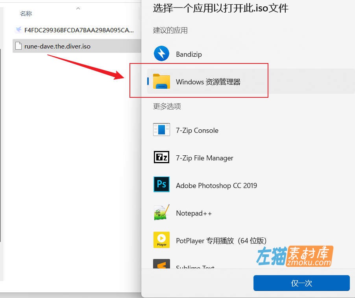
Task: Click the Windows 资源管理器 folder icon
Action: 161,81
